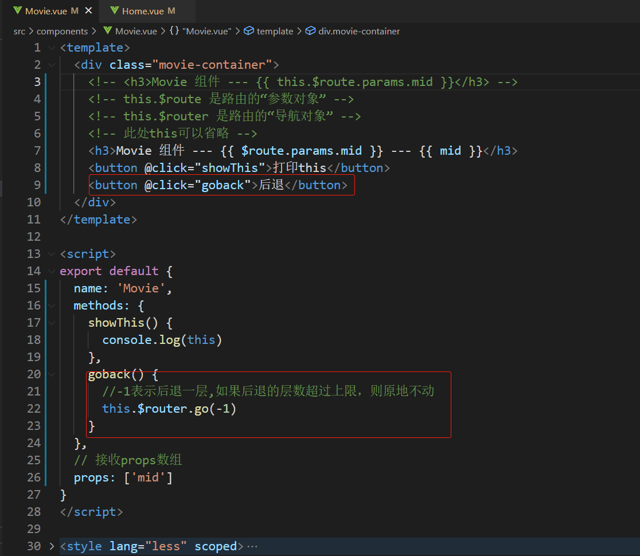The width and height of the screenshot is (640, 556).
Task: Open the src breadcrumb segment
Action: (19, 32)
